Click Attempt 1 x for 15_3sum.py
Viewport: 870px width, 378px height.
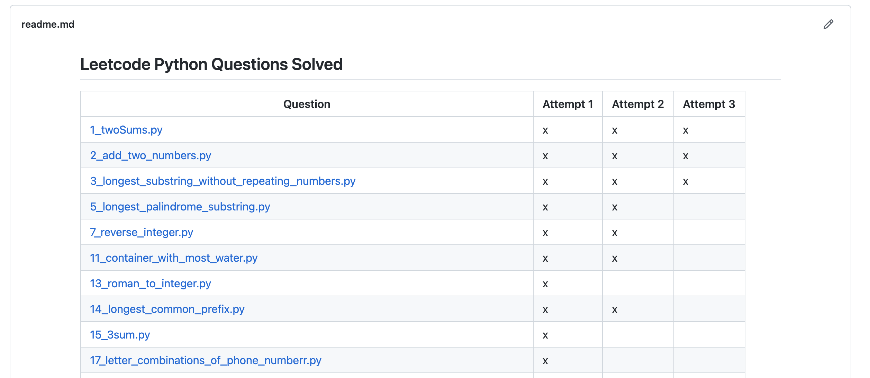point(545,335)
